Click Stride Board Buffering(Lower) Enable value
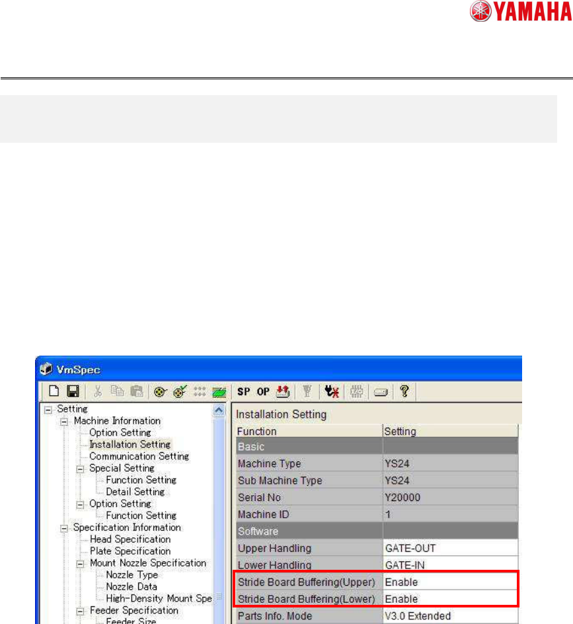The image size is (573, 624). point(451,599)
